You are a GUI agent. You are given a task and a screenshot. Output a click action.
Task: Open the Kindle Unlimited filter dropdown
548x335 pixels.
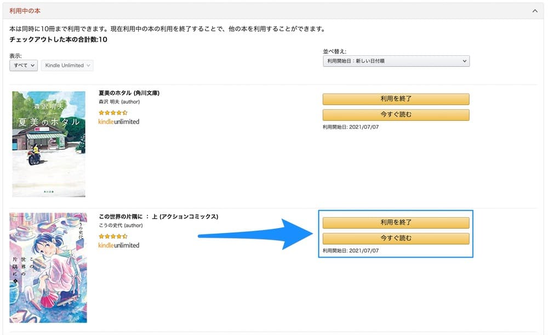[68, 66]
